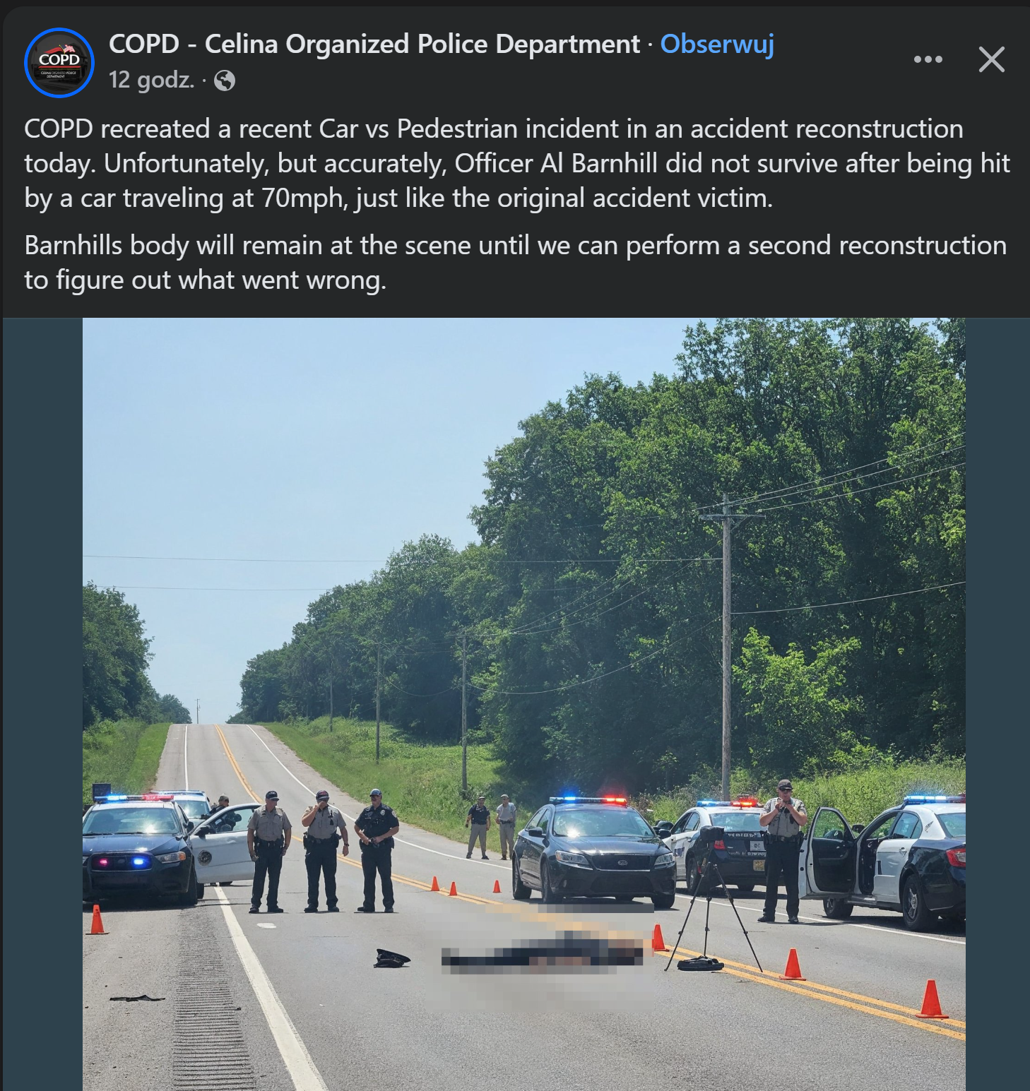Click the utility pole in the photo

coord(726,646)
